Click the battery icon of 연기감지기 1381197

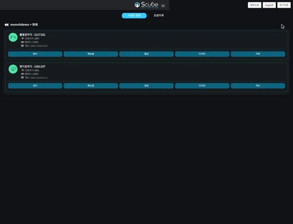[x=23, y=74]
